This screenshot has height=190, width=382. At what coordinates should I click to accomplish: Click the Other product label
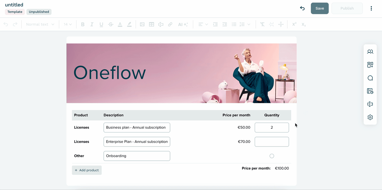pyautogui.click(x=79, y=156)
